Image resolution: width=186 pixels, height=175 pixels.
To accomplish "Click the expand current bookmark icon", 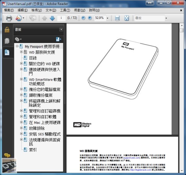I will 59,39.
